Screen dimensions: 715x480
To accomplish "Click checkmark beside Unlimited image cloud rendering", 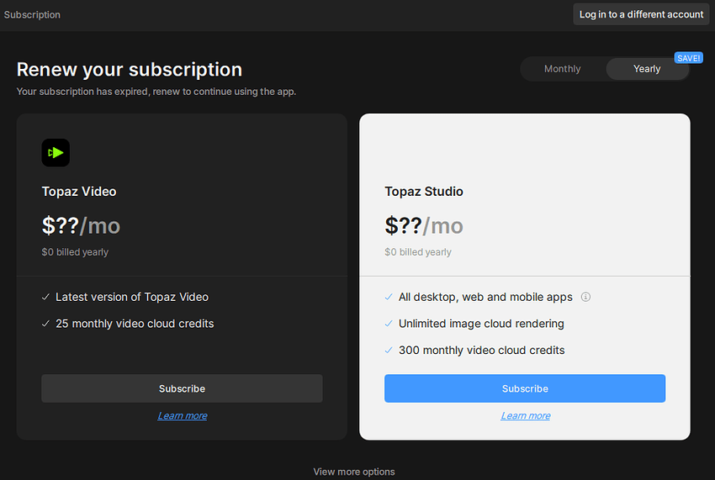I will 389,324.
